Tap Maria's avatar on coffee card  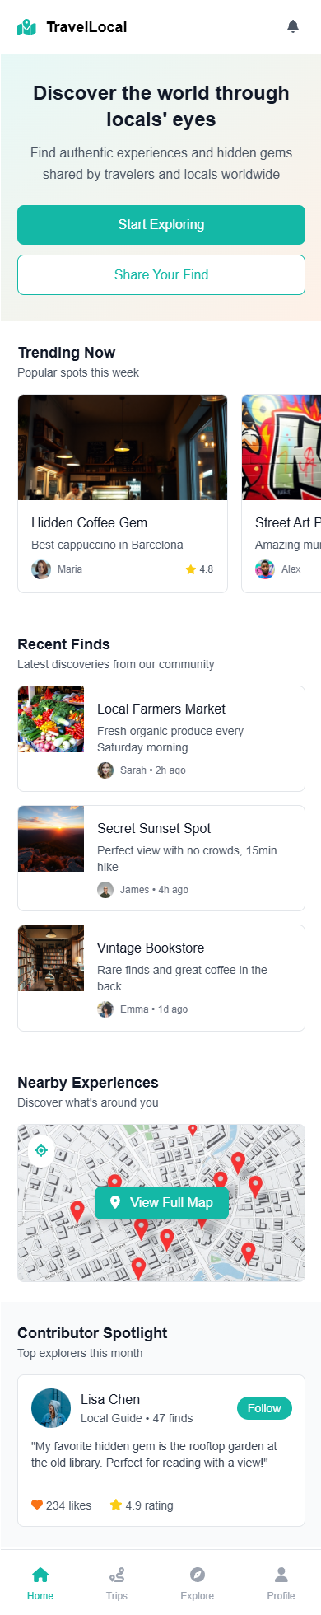pos(41,569)
